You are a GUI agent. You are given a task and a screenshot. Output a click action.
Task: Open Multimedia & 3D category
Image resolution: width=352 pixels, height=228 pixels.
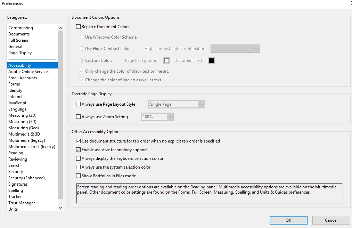(x=32, y=134)
